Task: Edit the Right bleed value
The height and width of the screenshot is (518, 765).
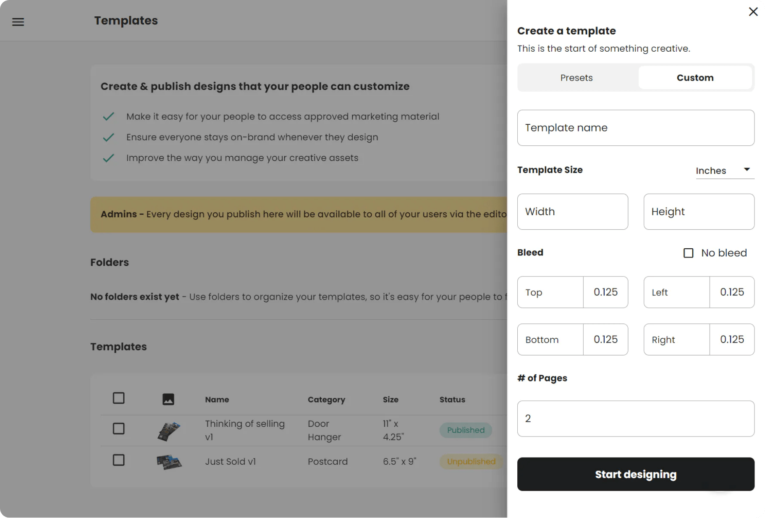Action: point(732,339)
